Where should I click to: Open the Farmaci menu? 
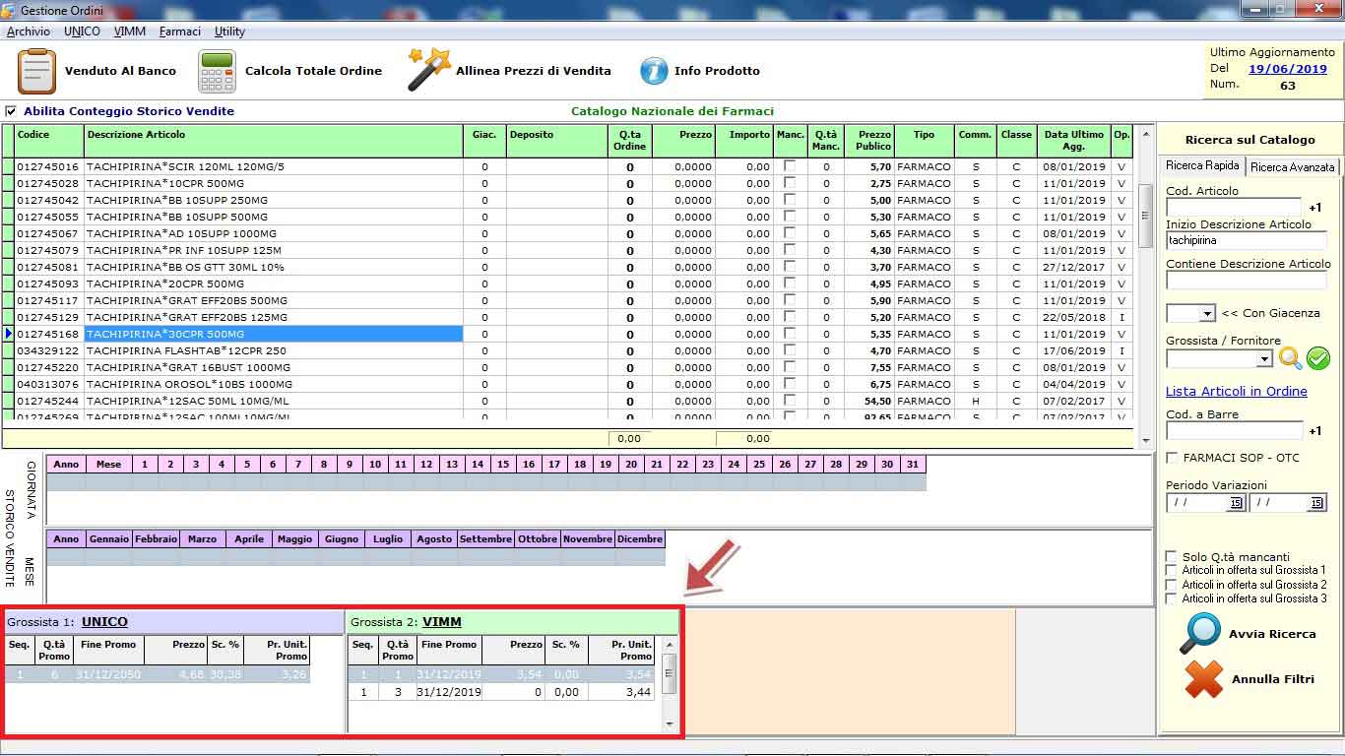179,31
